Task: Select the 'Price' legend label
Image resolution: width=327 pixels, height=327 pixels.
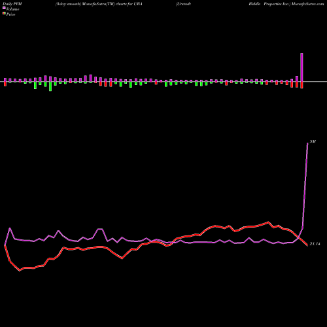Action: coord(10,14)
